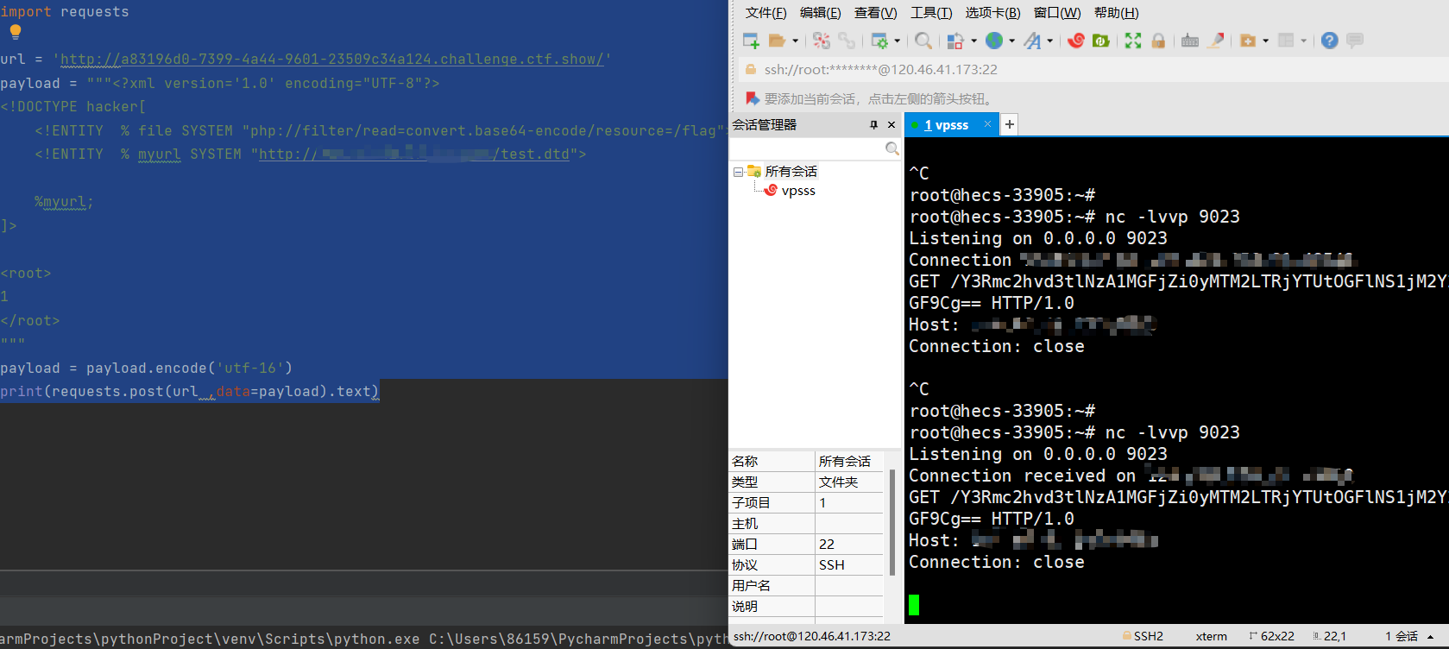Expand the color scheme dropdown arrow
This screenshot has height=649, width=1449.
(974, 41)
